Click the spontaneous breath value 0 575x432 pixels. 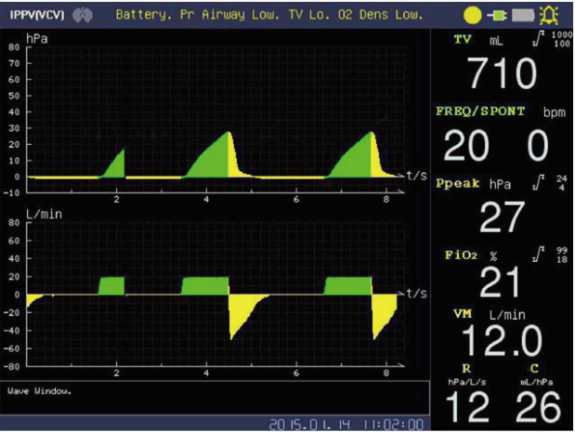click(538, 146)
